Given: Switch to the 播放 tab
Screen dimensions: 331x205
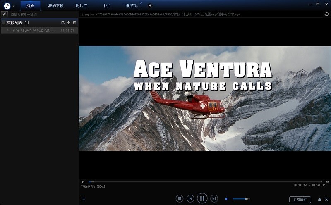Looking at the screenshot, I should click(x=30, y=6).
